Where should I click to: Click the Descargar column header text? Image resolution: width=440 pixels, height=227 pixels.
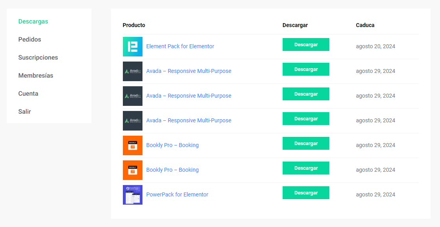(x=295, y=25)
